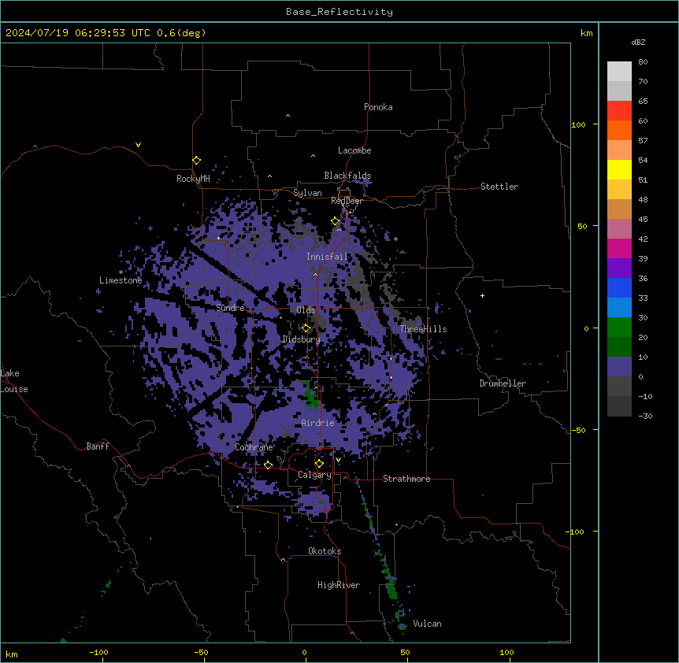Click the Stettler city label
Screen dimensions: 679x663
tap(499, 187)
